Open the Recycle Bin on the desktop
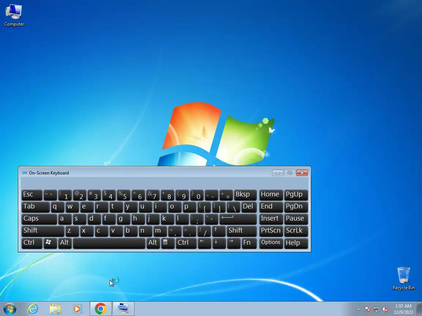422x316 pixels. (x=403, y=278)
